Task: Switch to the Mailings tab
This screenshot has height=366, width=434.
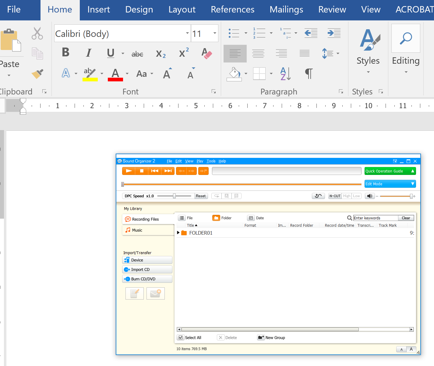Action: click(286, 9)
